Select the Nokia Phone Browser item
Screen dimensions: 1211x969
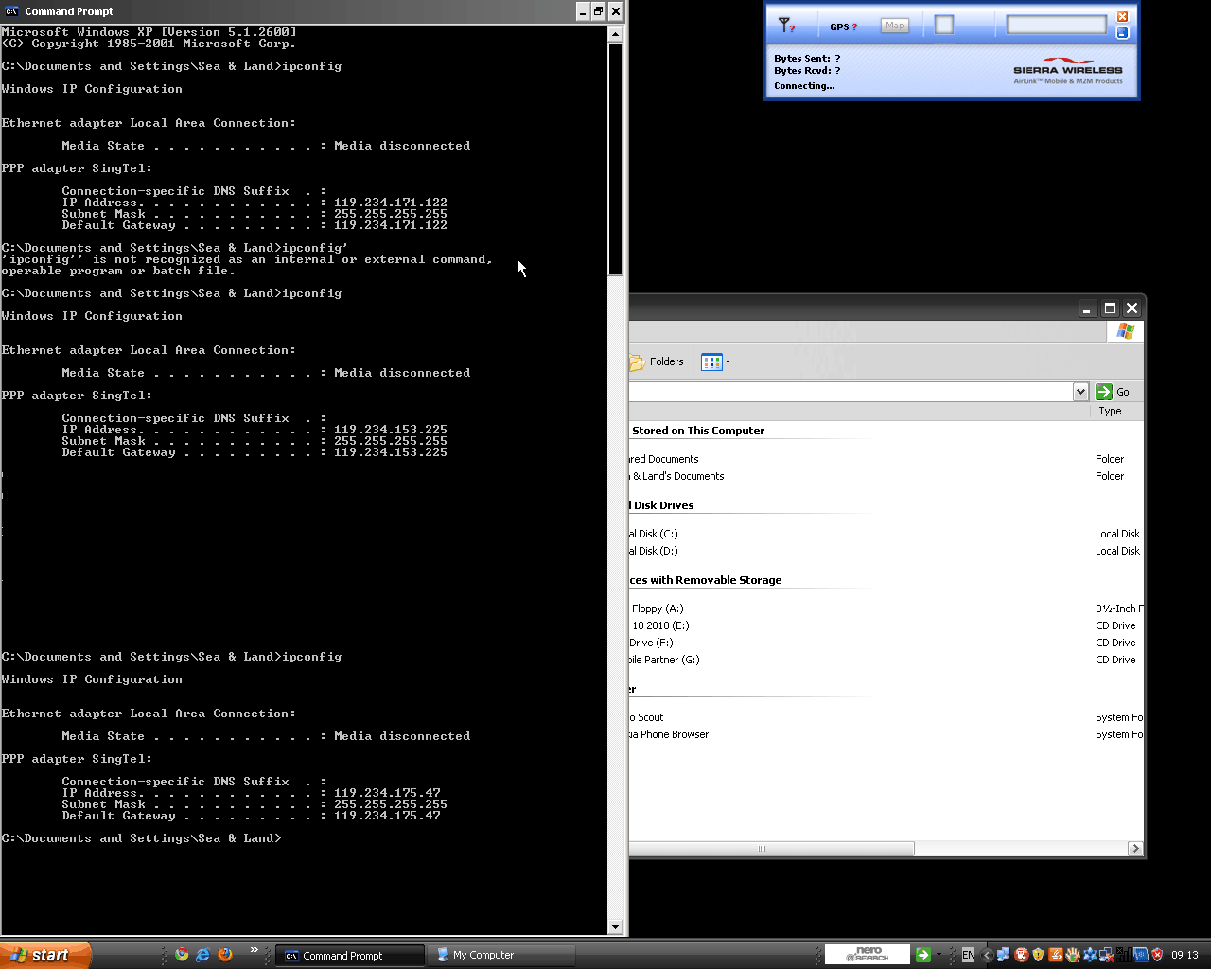[669, 734]
